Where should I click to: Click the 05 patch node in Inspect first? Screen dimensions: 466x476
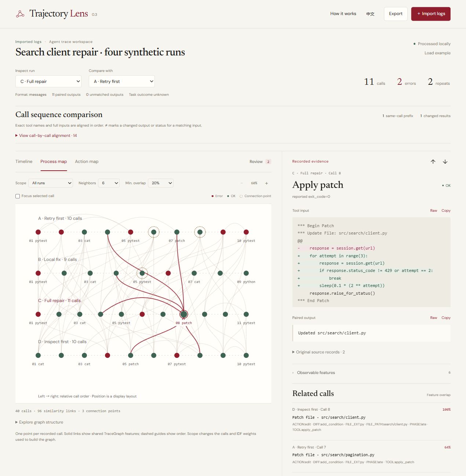click(131, 355)
